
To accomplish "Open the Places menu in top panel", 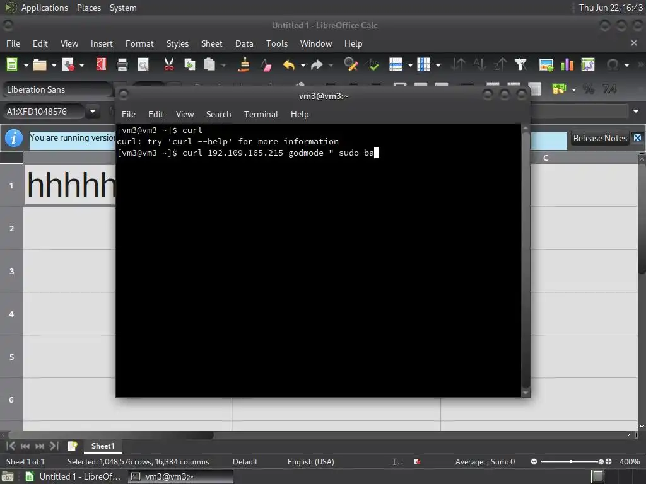I will [88, 8].
